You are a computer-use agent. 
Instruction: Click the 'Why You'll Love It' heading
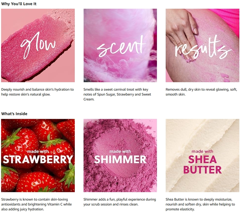point(19,4)
